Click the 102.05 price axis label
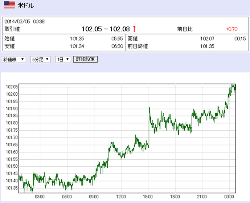 12,87
